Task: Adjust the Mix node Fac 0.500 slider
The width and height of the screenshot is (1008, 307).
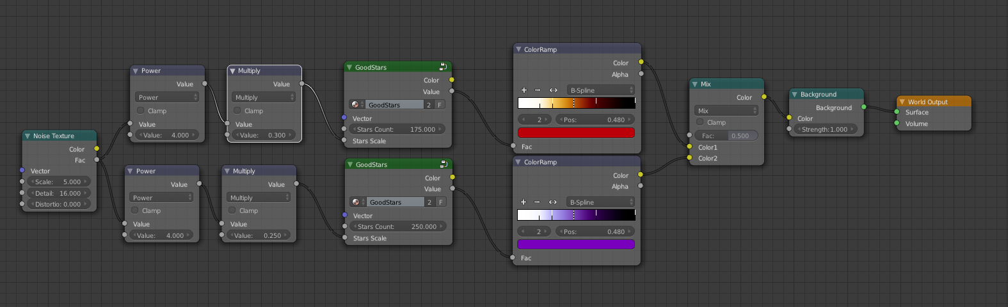Action: pos(726,136)
